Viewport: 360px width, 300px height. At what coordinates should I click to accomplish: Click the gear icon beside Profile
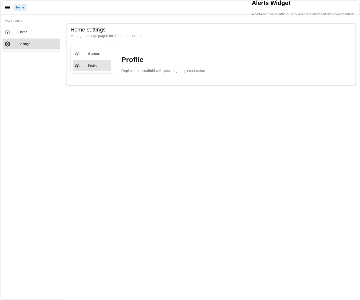pyautogui.click(x=77, y=66)
